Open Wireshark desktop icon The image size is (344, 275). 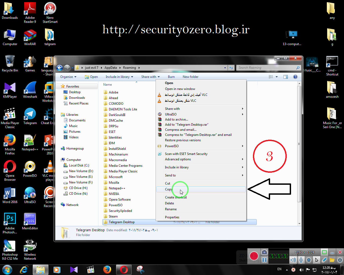tap(30, 90)
